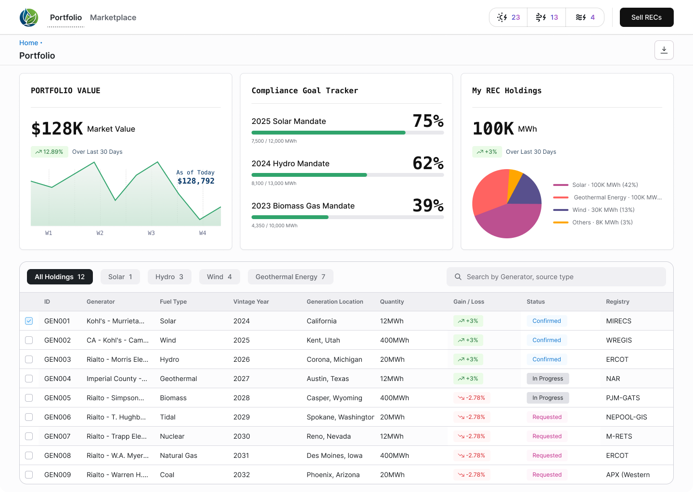Select the GEN007 row checkbox
Screen dimensions: 693x492
click(x=29, y=436)
